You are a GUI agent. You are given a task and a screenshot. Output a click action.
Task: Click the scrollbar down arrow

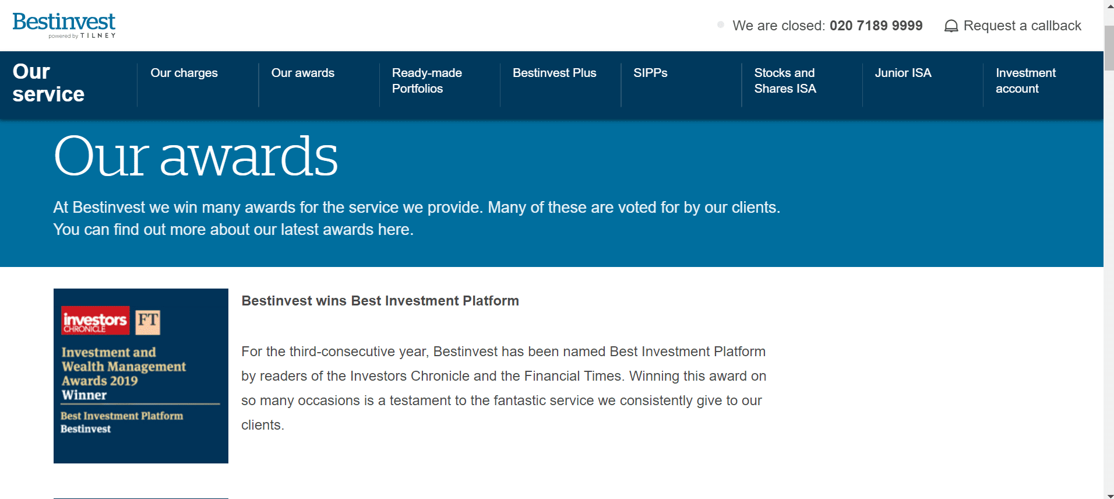[x=1109, y=496]
